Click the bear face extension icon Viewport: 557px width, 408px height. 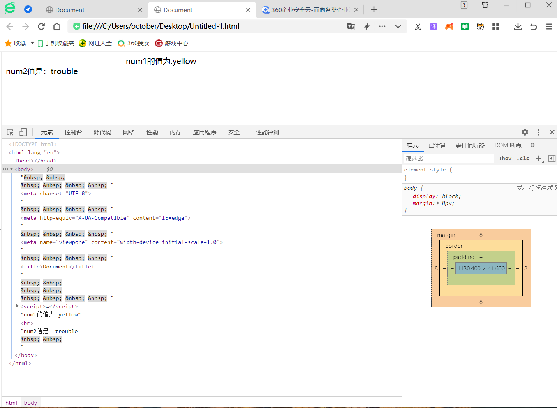[x=480, y=26]
